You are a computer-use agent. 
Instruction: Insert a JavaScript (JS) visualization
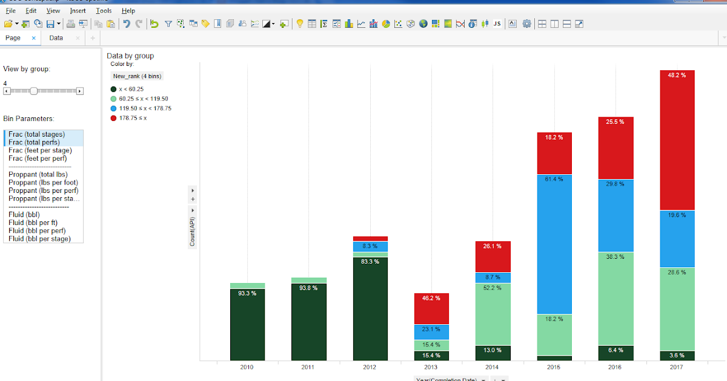point(496,24)
